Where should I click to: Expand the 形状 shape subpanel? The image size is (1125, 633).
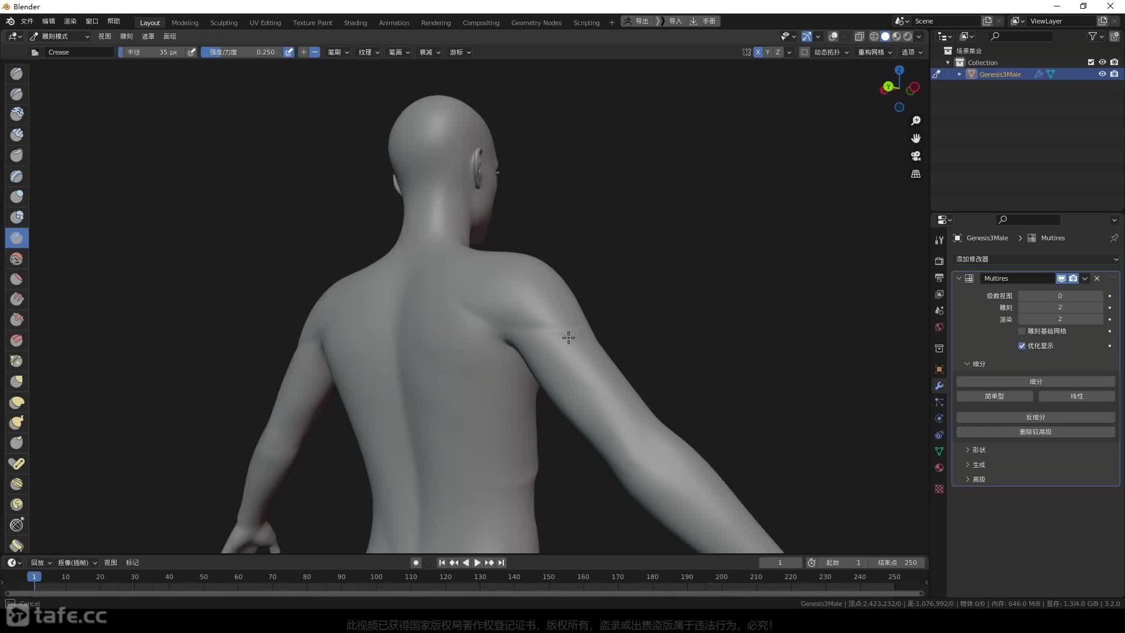point(979,450)
